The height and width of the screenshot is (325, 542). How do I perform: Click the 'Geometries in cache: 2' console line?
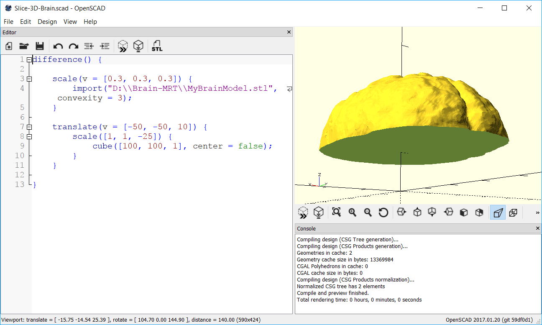coord(324,253)
